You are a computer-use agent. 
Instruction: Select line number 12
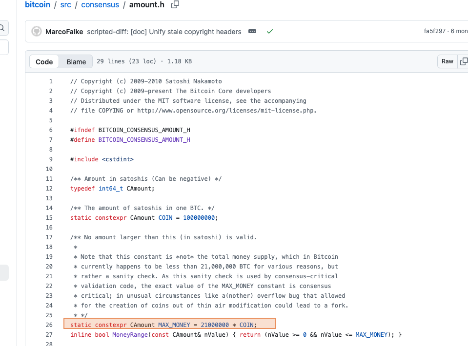tap(49, 188)
